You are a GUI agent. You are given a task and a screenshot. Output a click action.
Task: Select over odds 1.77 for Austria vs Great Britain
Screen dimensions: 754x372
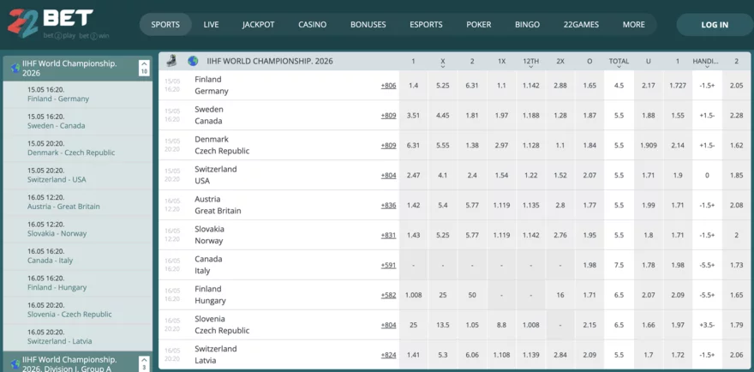(589, 205)
